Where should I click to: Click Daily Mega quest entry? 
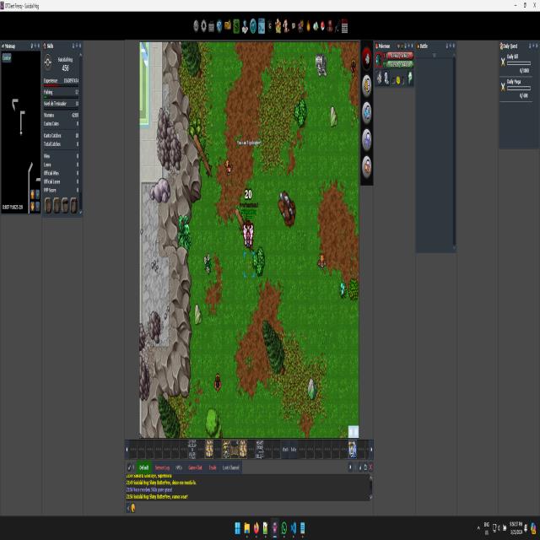[516, 89]
